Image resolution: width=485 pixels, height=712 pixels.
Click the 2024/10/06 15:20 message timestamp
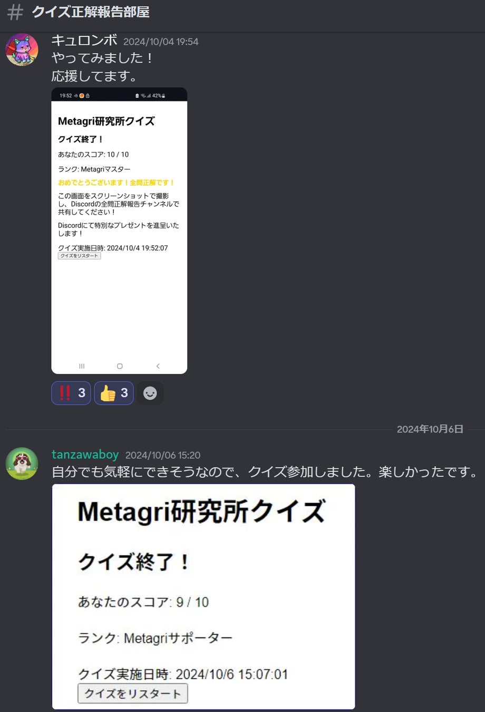coord(163,455)
